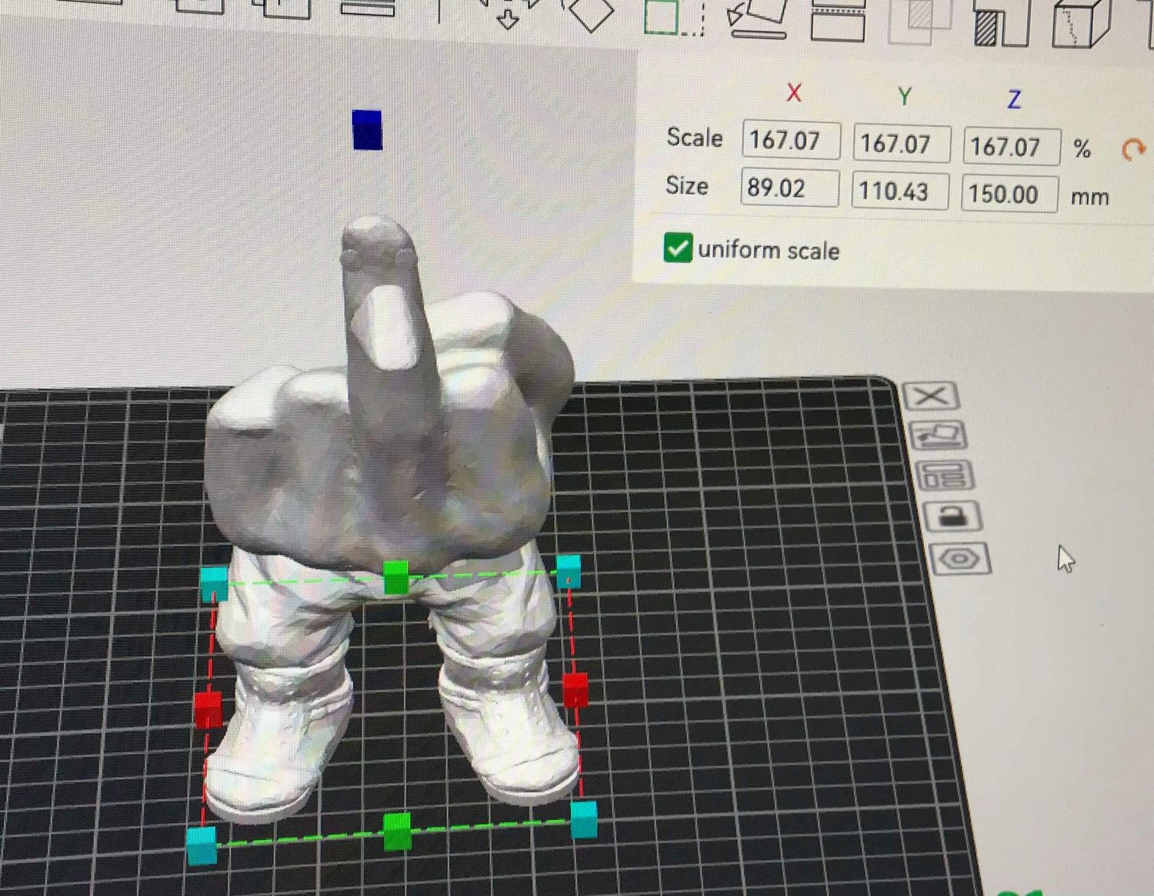Click the upper green Y-axis scale handle
The height and width of the screenshot is (896, 1154).
[x=395, y=578]
